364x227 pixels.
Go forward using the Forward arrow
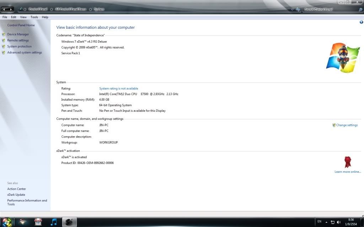[x=11, y=9]
